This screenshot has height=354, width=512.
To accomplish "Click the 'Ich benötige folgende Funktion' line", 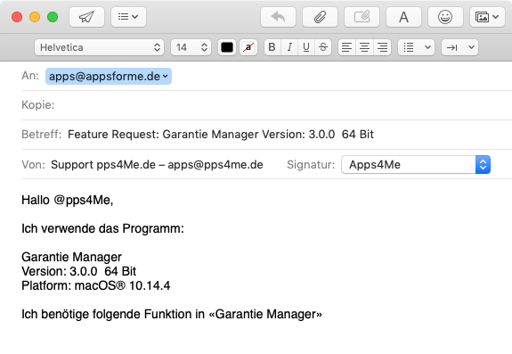I will 172,314.
